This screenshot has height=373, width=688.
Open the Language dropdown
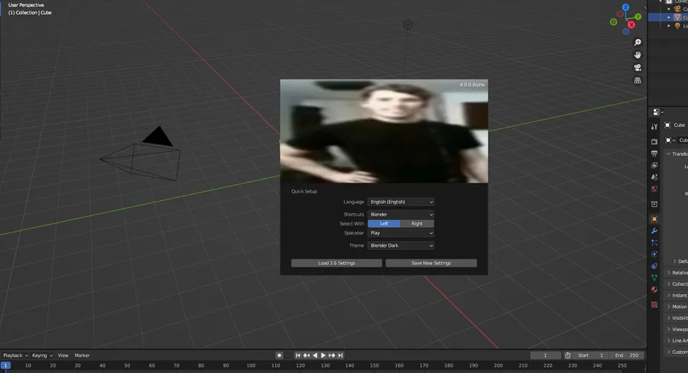[x=401, y=202]
